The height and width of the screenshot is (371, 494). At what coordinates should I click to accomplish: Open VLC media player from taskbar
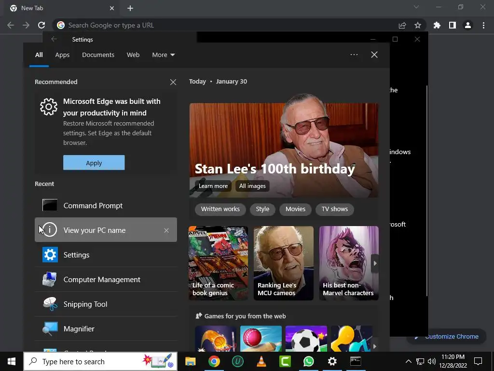pyautogui.click(x=261, y=361)
